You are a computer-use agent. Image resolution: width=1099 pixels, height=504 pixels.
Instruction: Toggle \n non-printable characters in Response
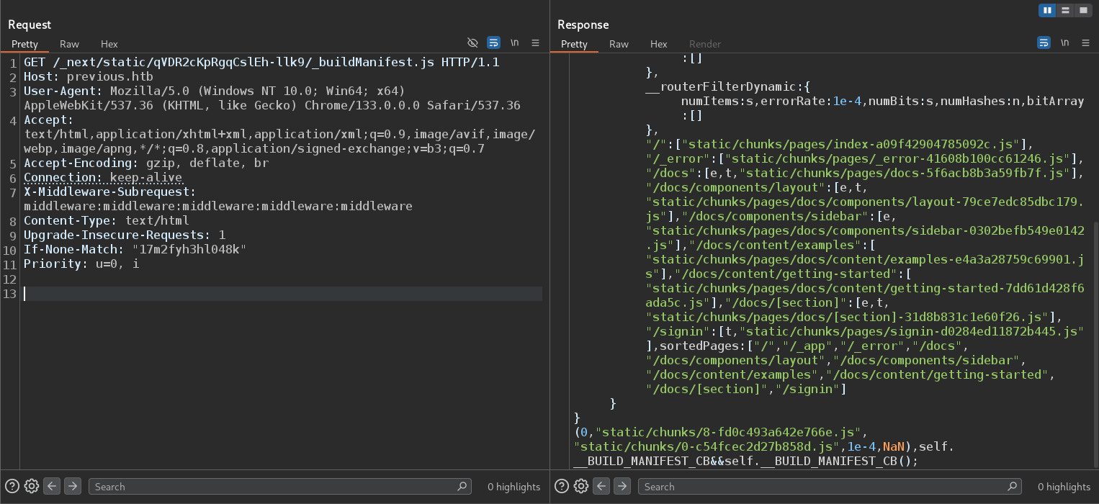(x=1064, y=43)
